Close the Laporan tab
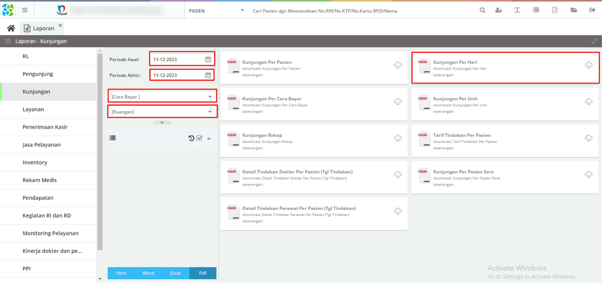 point(60,25)
